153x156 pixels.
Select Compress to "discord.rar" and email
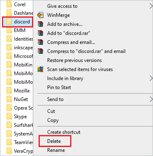[86, 51]
